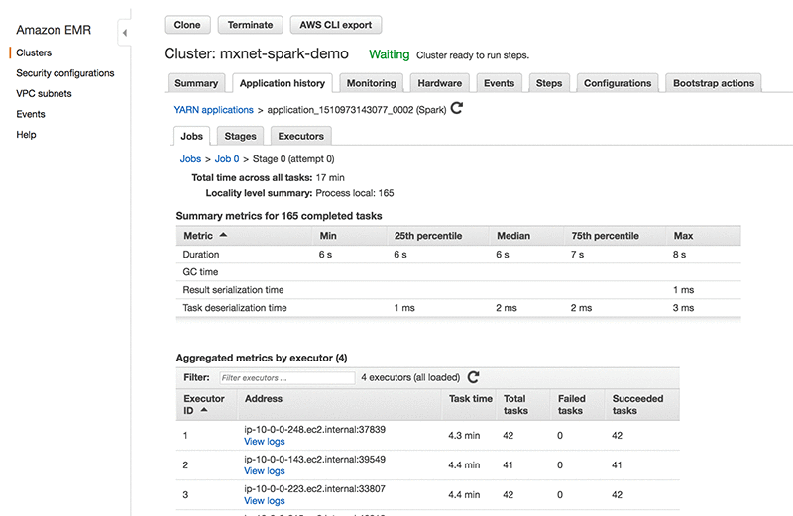Collapse the left navigation sidebar arrow
The width and height of the screenshot is (793, 516).
click(125, 33)
